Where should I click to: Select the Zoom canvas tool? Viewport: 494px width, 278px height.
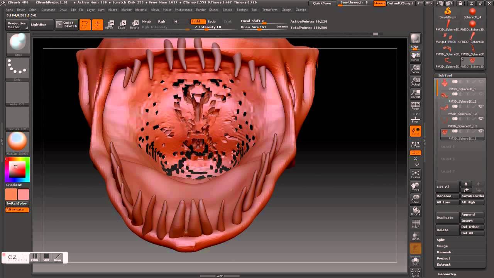[415, 69]
